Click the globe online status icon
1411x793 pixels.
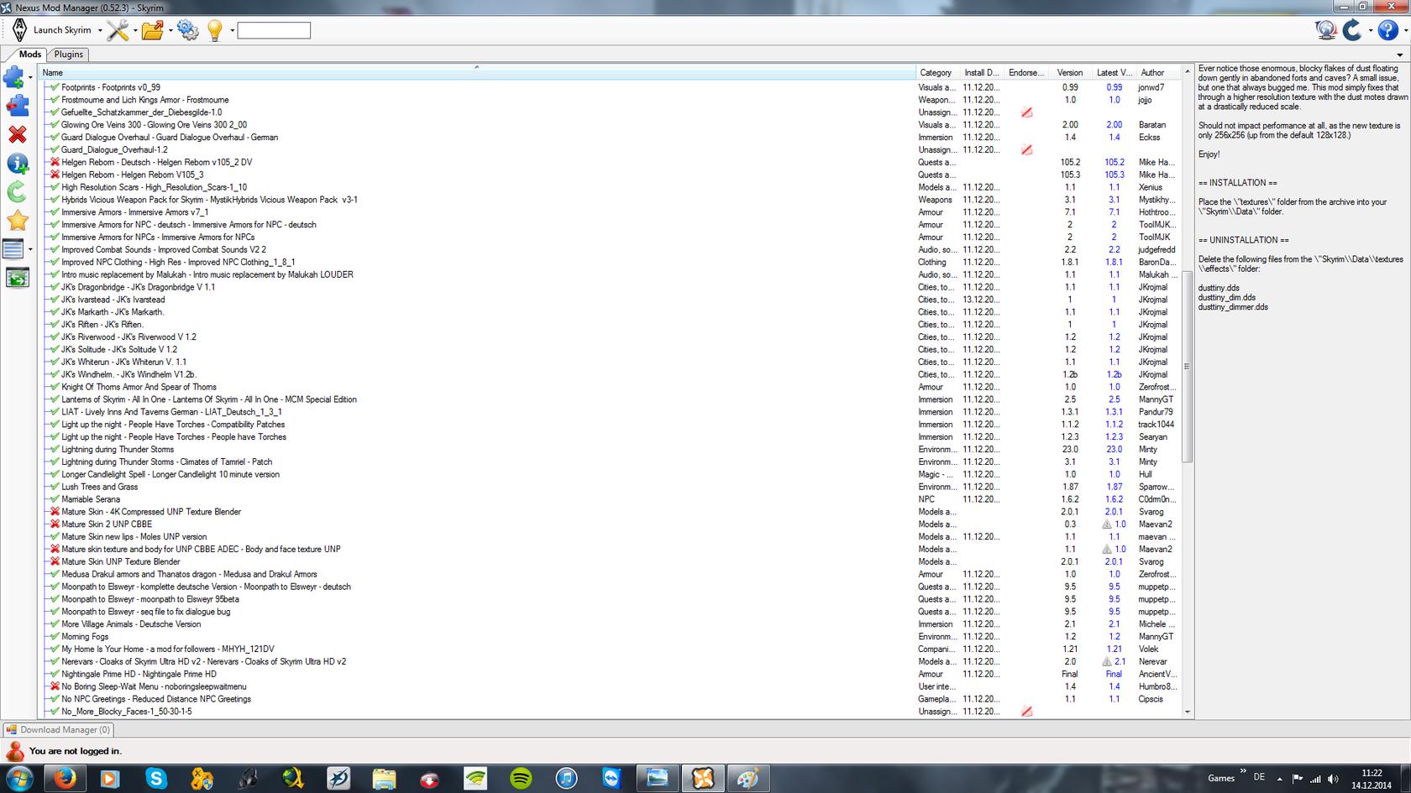(1326, 30)
